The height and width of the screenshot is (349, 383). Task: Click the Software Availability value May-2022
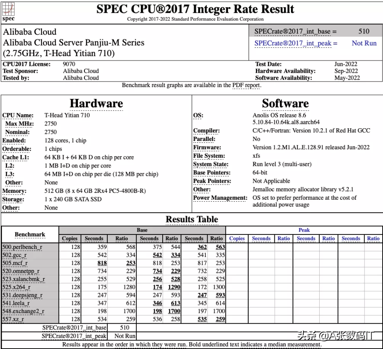347,78
